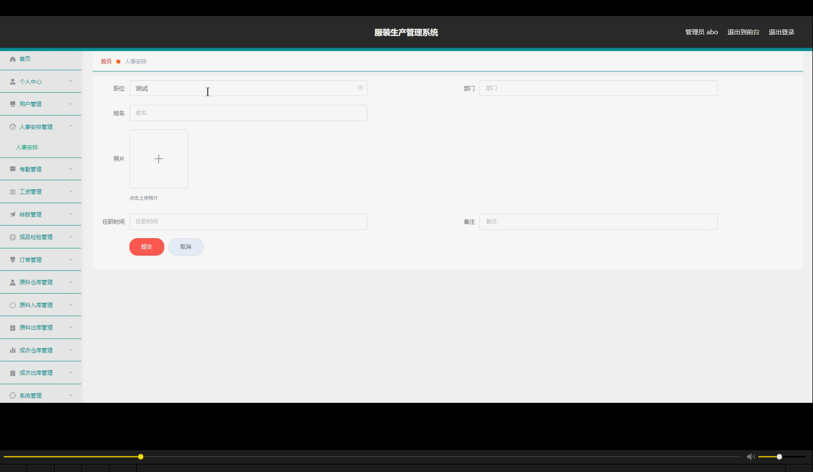Expand 成品检验管理 with its chevron

coord(71,237)
